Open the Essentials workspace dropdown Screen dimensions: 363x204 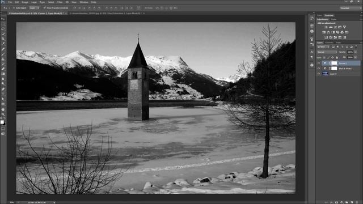pos(351,8)
